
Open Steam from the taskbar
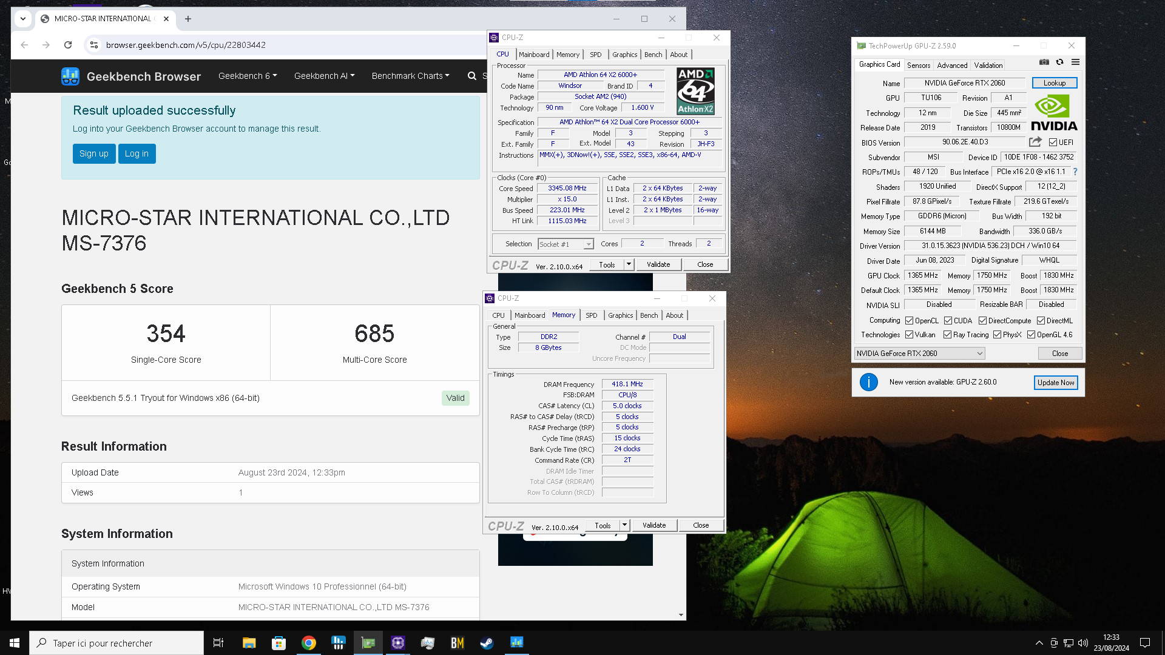(x=487, y=643)
